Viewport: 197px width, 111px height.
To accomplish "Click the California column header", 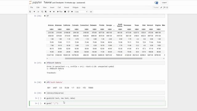I will point(66,25).
